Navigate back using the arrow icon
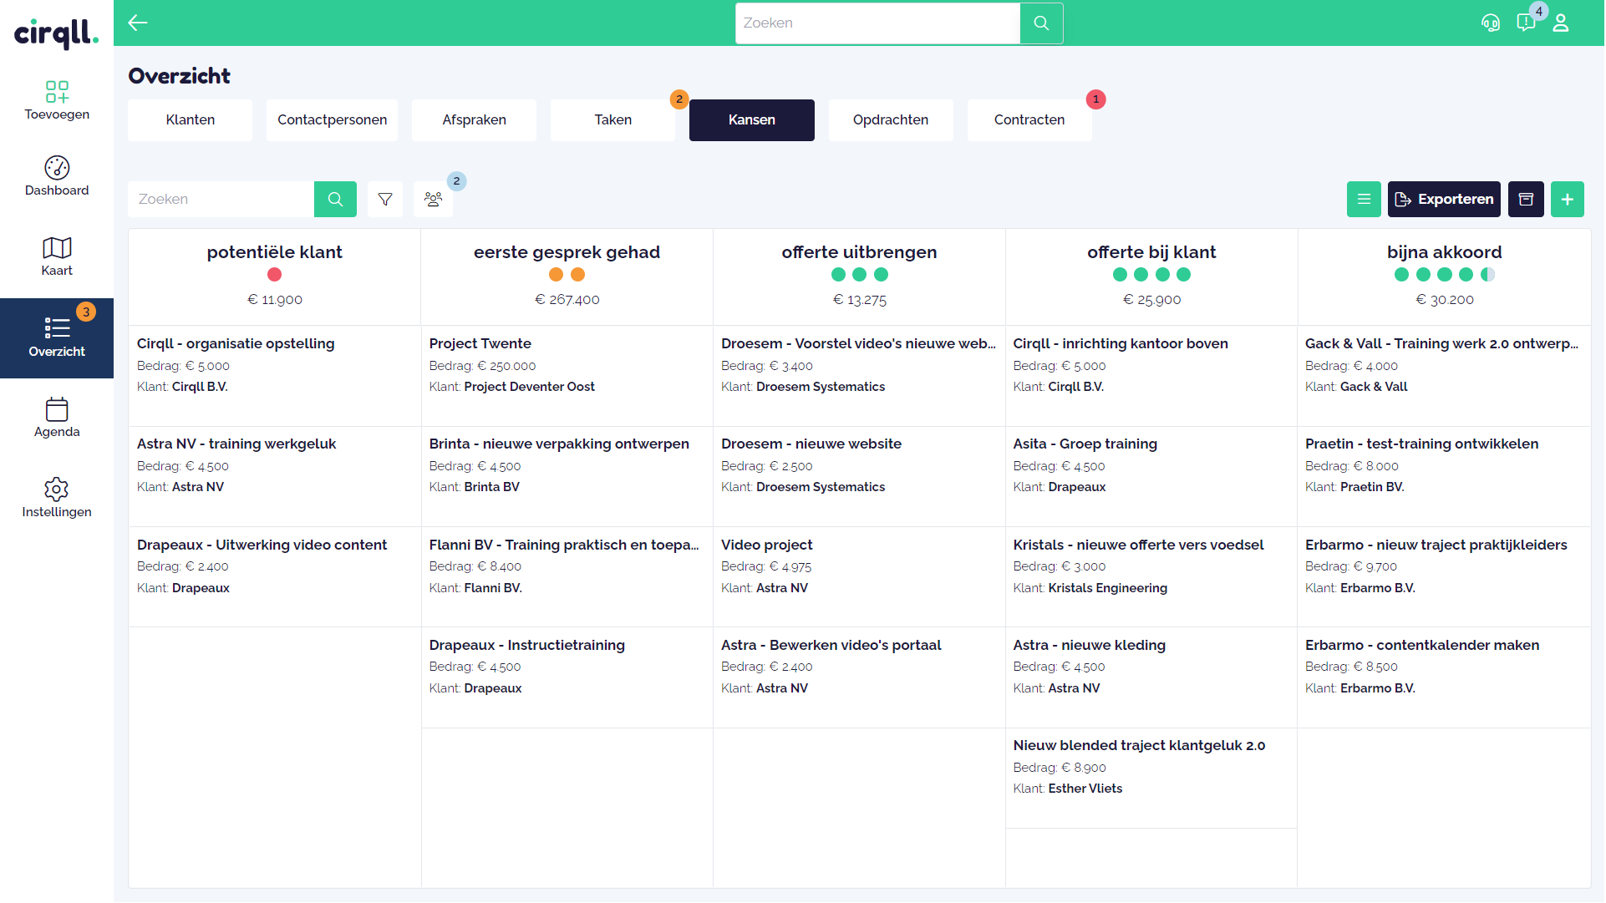The width and height of the screenshot is (1606, 903). tap(138, 23)
